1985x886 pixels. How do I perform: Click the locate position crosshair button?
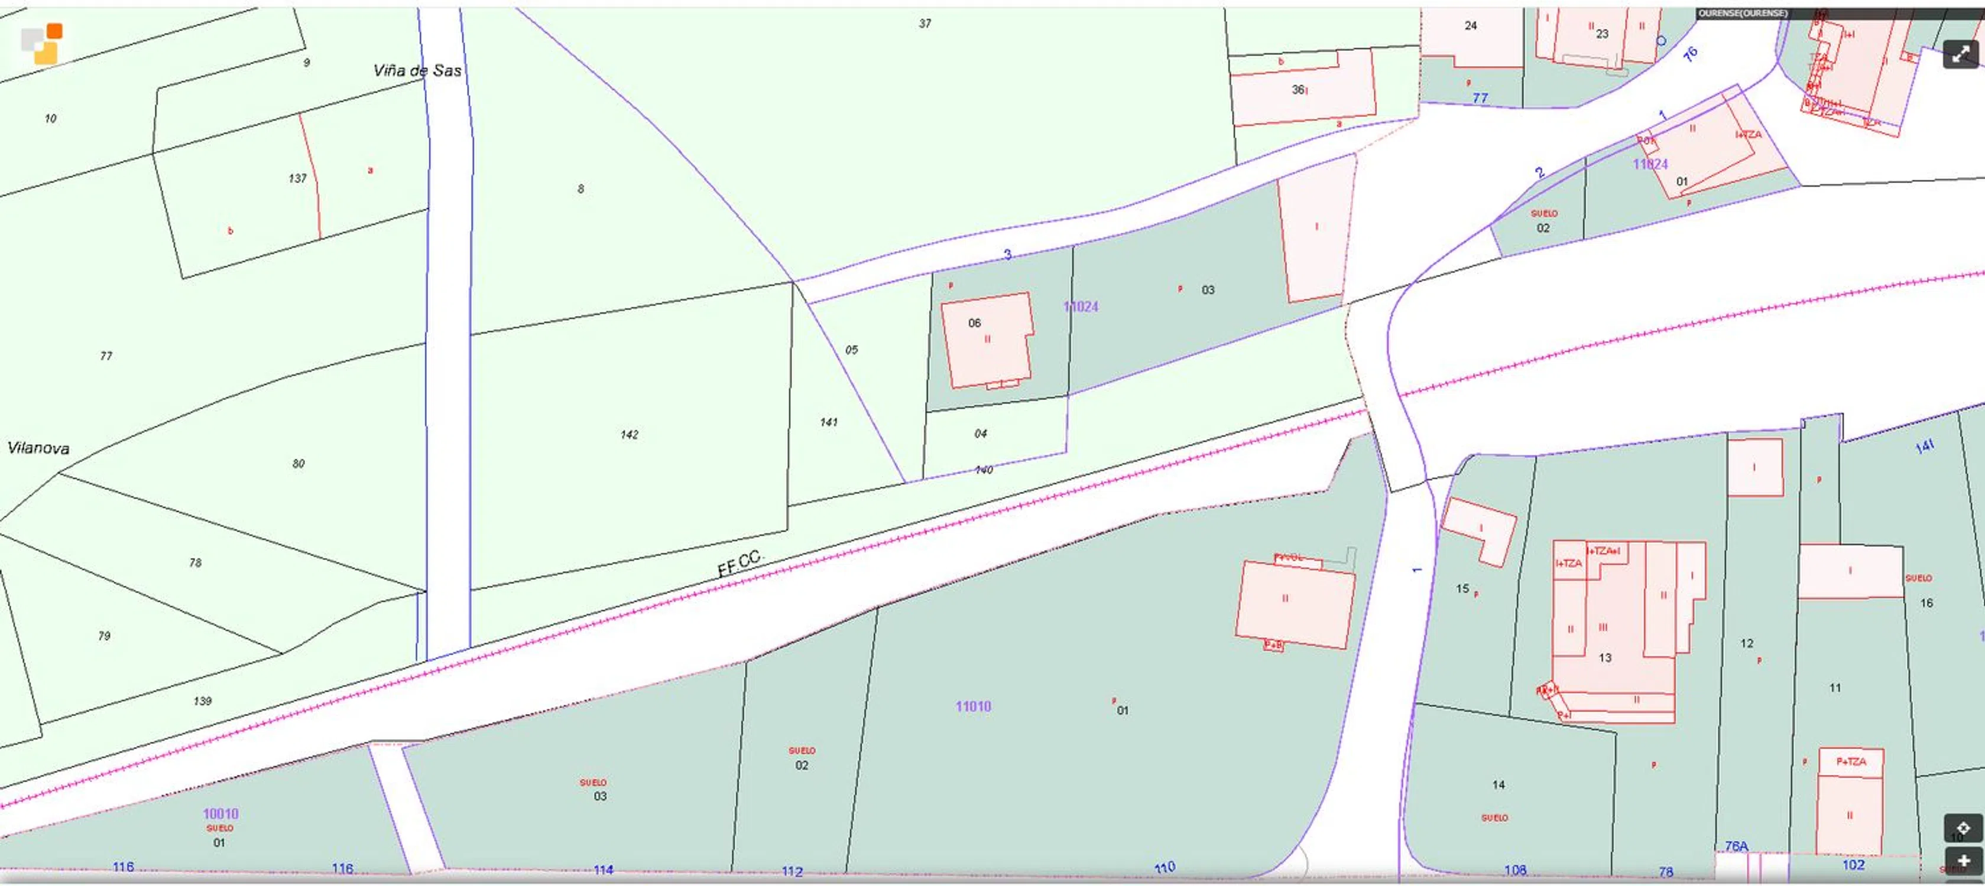coord(1963,828)
